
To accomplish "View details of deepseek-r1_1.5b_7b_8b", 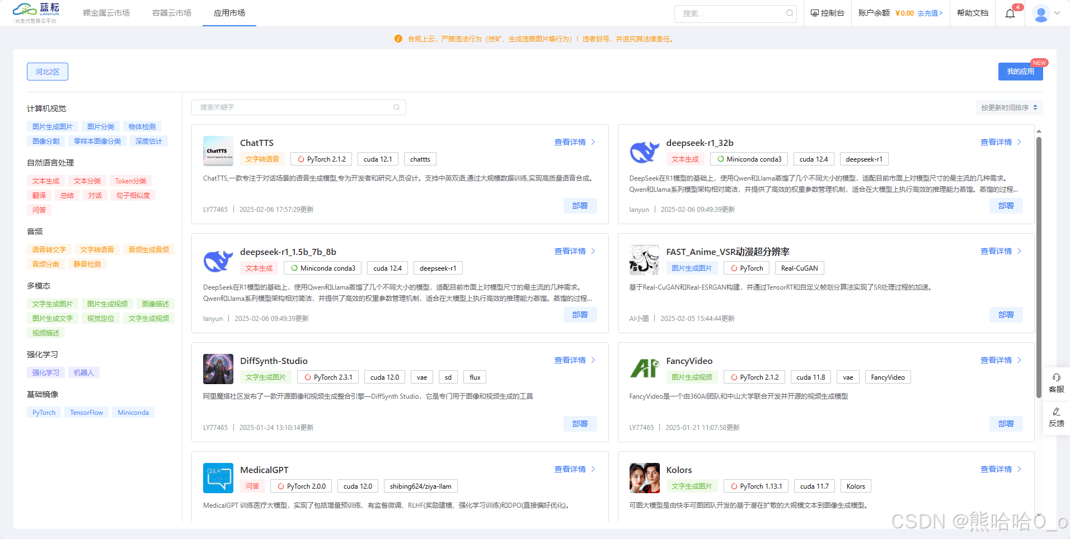I will click(575, 251).
